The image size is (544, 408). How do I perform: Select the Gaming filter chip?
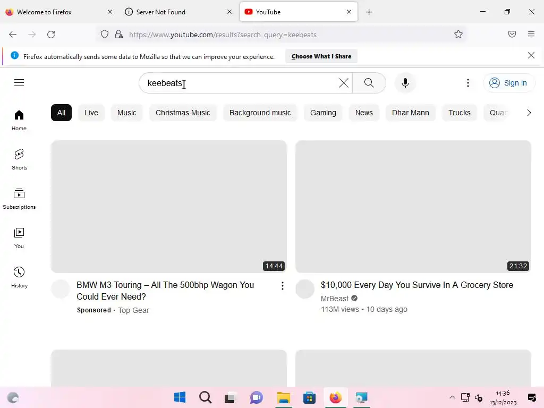323,113
